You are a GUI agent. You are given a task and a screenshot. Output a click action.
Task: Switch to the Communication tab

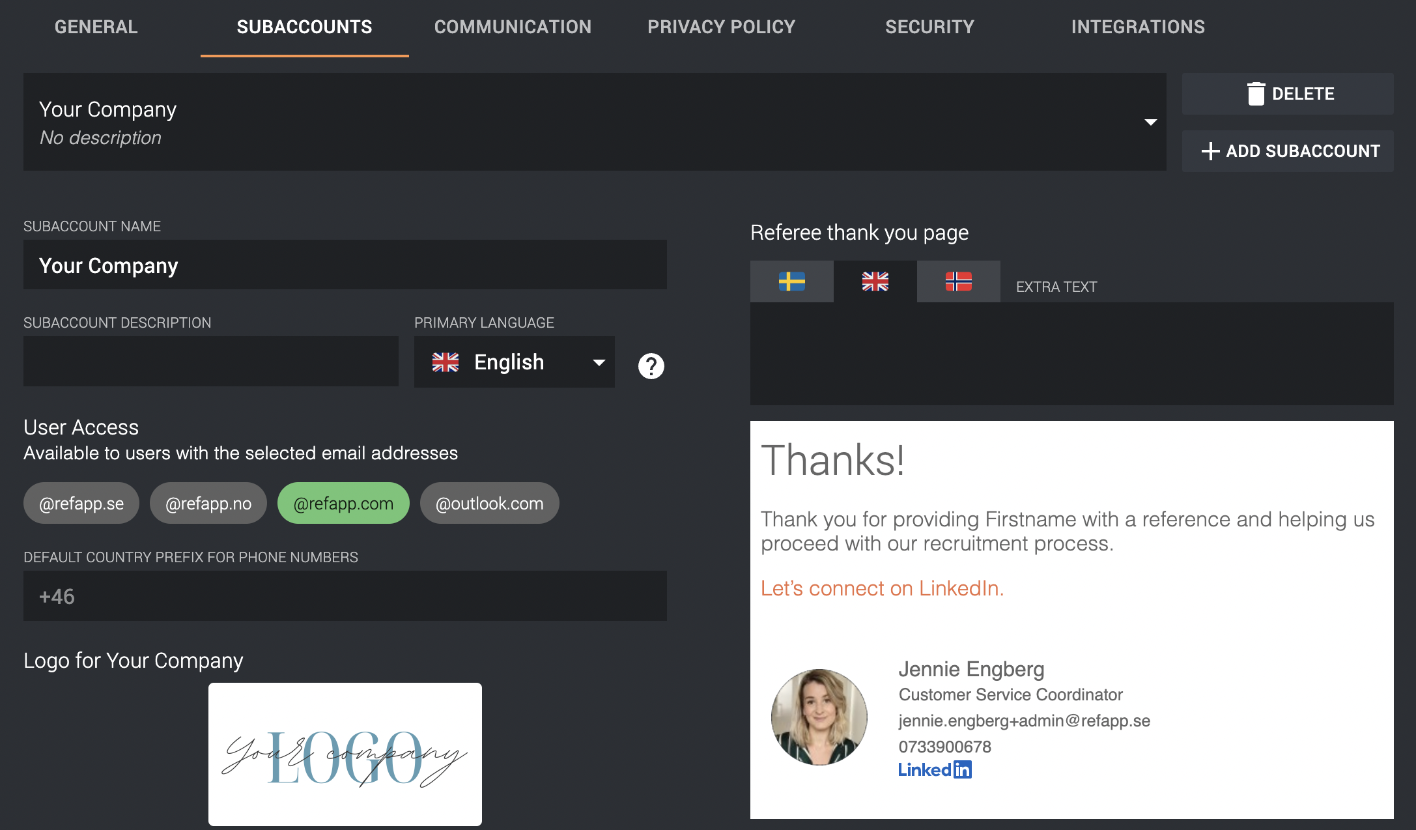[513, 27]
